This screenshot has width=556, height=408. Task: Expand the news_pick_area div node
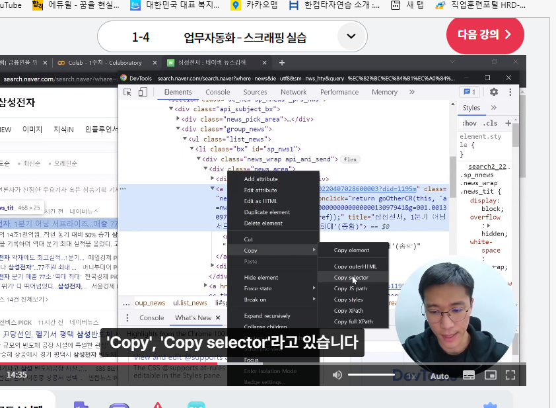point(178,118)
